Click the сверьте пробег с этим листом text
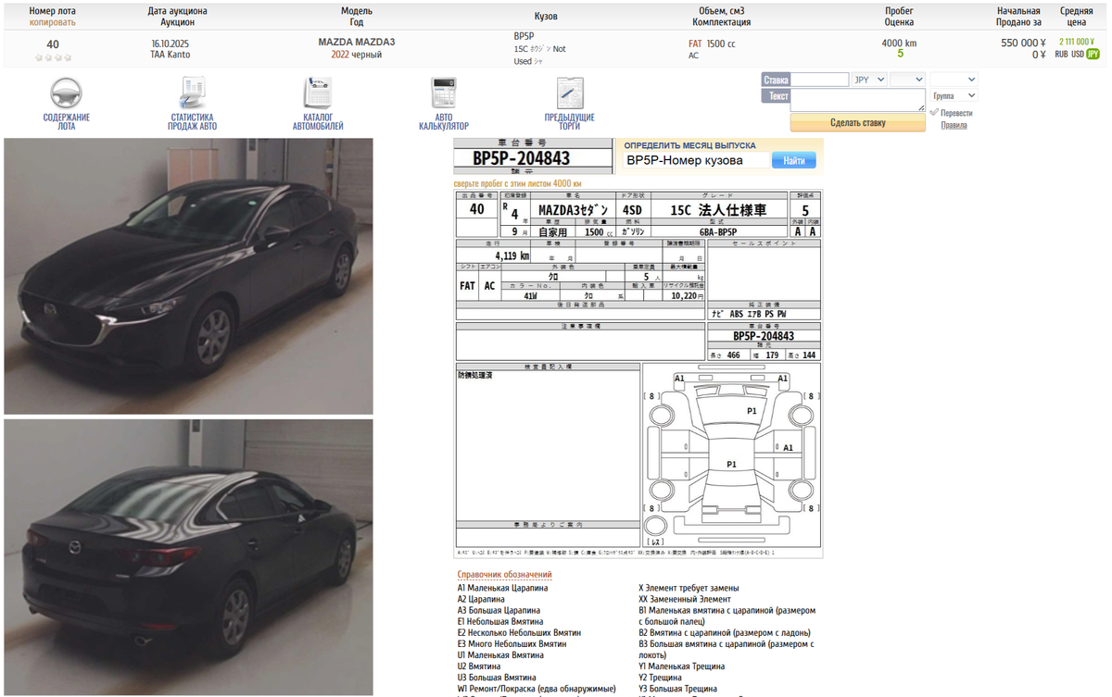The width and height of the screenshot is (1112, 697). [517, 183]
